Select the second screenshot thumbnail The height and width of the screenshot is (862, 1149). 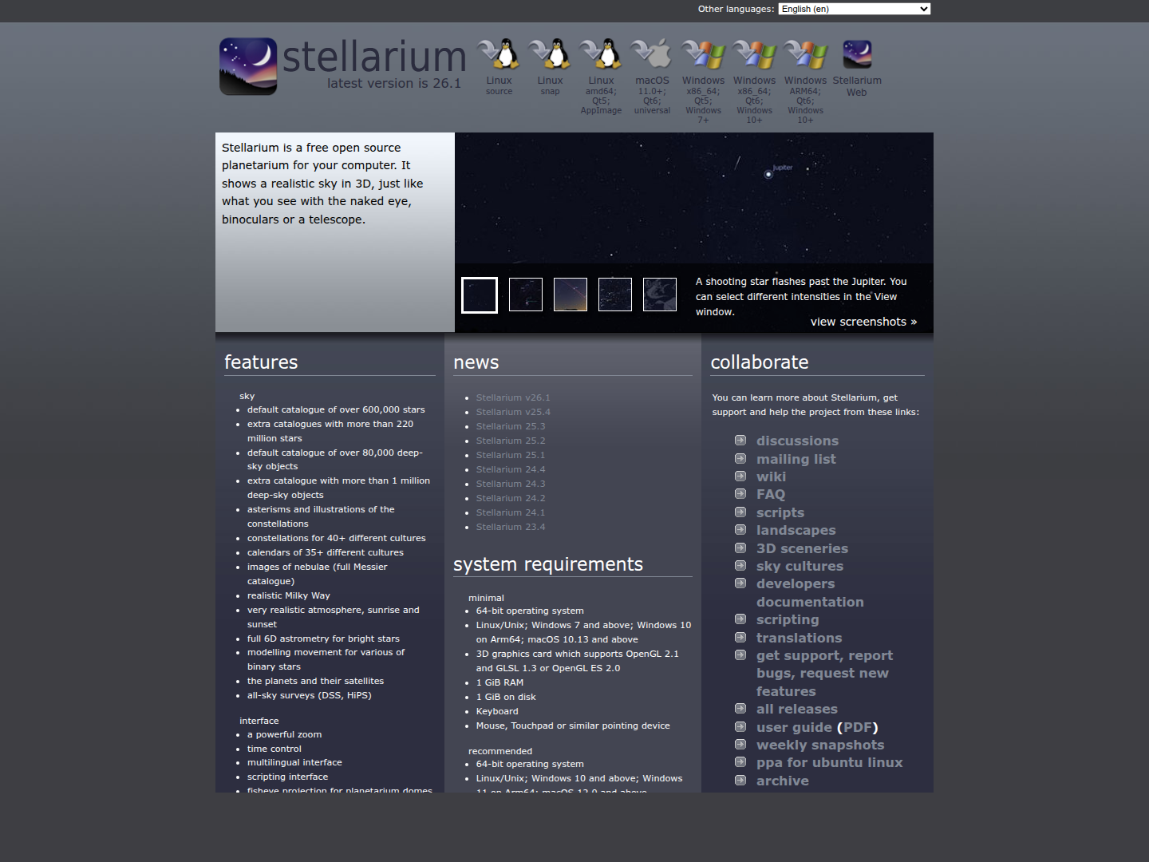click(x=526, y=295)
